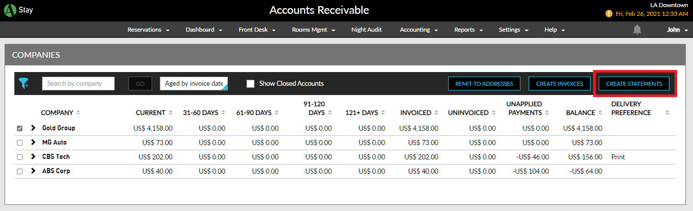Click the Remit-To Addresses button
This screenshot has width=693, height=211.
click(x=484, y=84)
